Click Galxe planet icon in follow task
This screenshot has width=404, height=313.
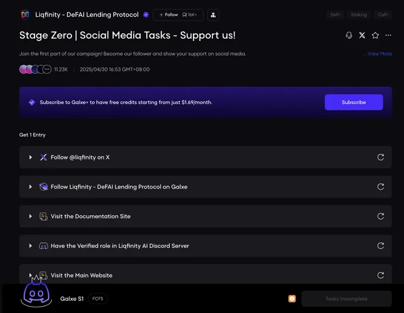point(43,187)
